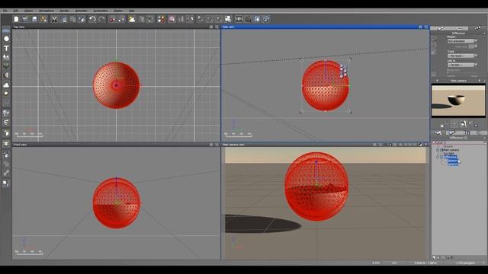
Task: Open the Atmosphere menu
Action: pyautogui.click(x=47, y=11)
